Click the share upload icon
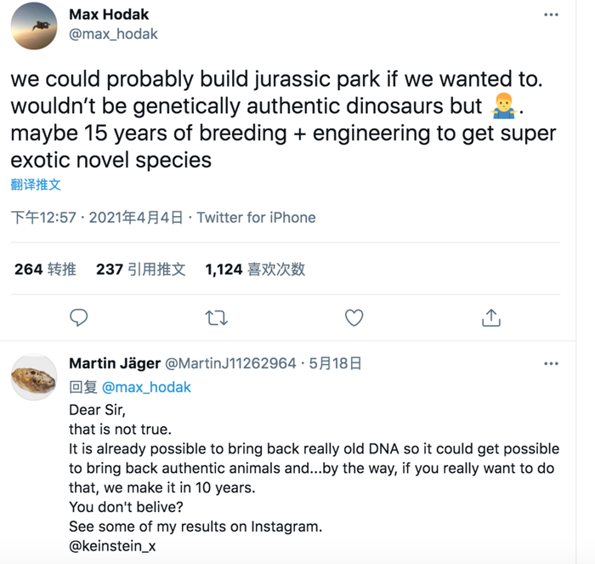The image size is (595, 564). click(491, 318)
